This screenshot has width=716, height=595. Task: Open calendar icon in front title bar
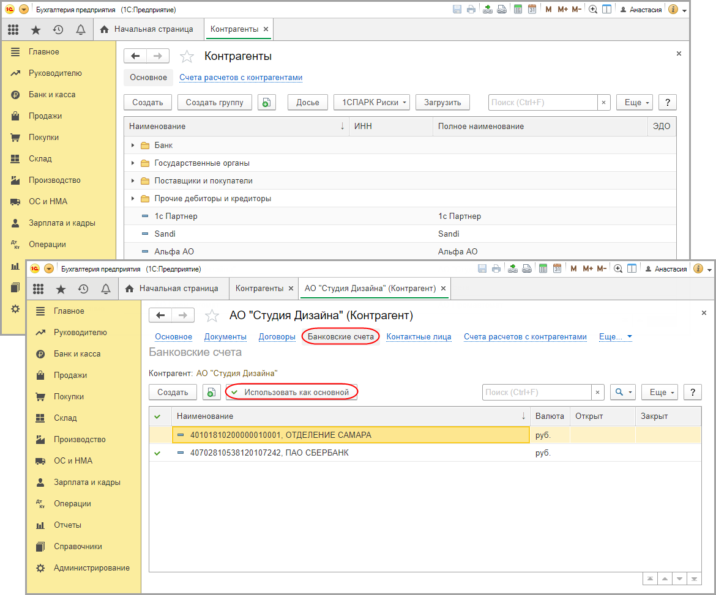coord(557,268)
